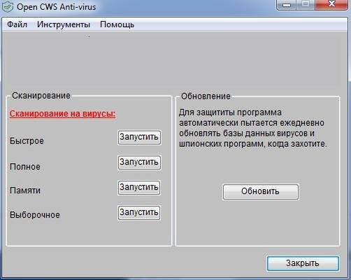Click the Закрыть button
Image resolution: width=351 pixels, height=280 pixels.
303,263
